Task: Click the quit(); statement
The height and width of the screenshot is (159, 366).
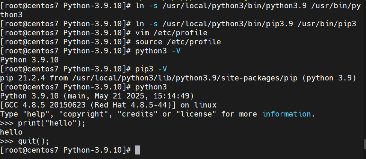Action: 34,141
